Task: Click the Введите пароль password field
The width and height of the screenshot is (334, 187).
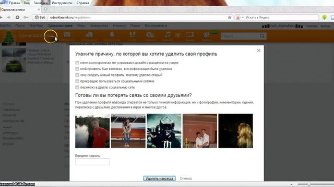Action: (x=92, y=162)
